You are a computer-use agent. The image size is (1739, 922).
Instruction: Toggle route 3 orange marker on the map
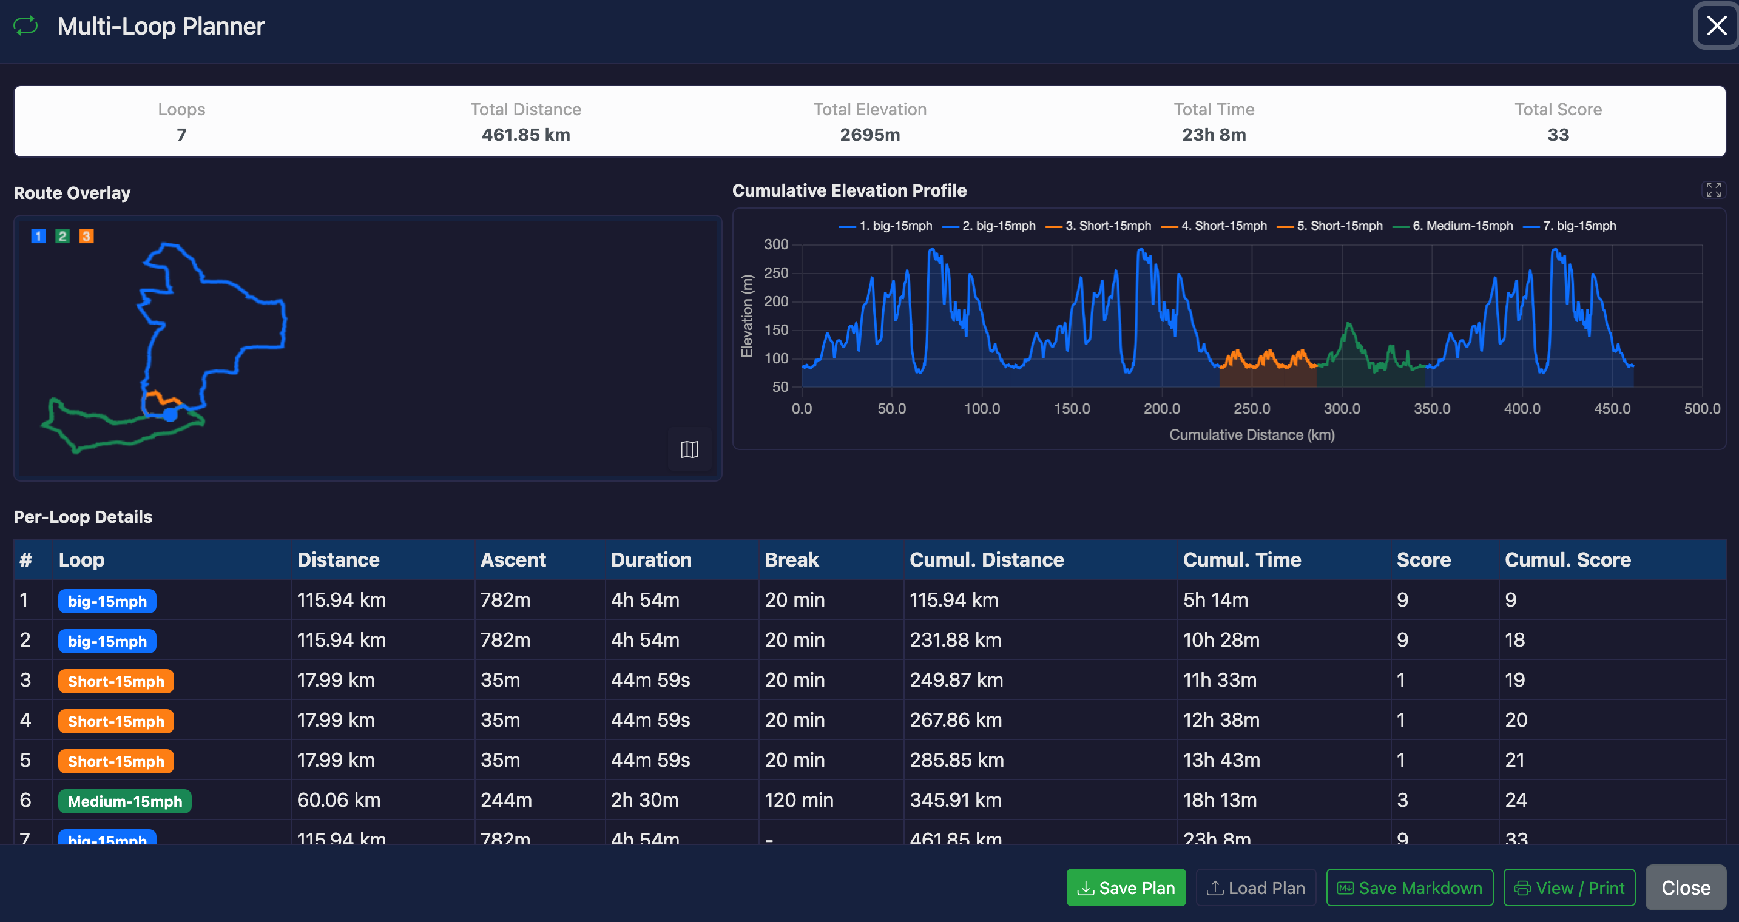tap(86, 235)
